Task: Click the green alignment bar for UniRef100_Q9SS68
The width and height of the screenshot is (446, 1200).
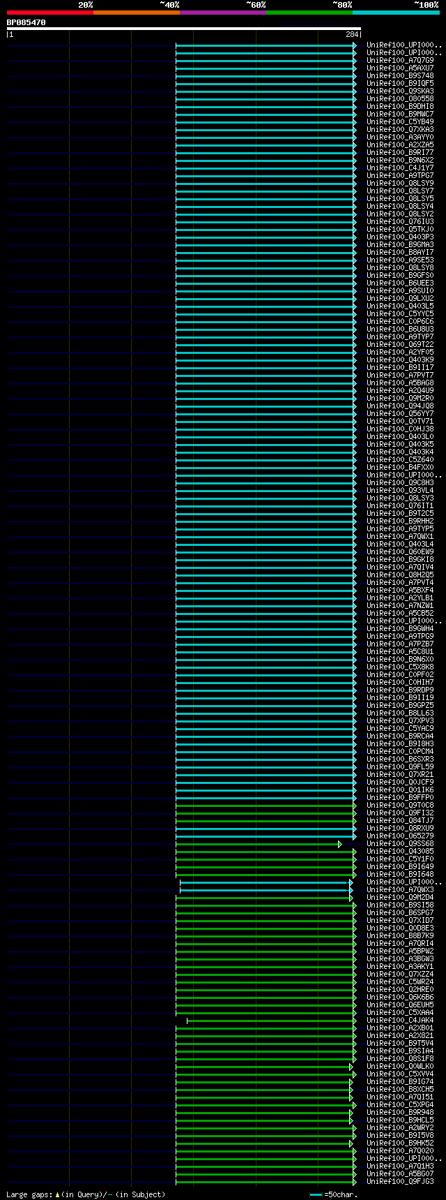Action: 257,845
